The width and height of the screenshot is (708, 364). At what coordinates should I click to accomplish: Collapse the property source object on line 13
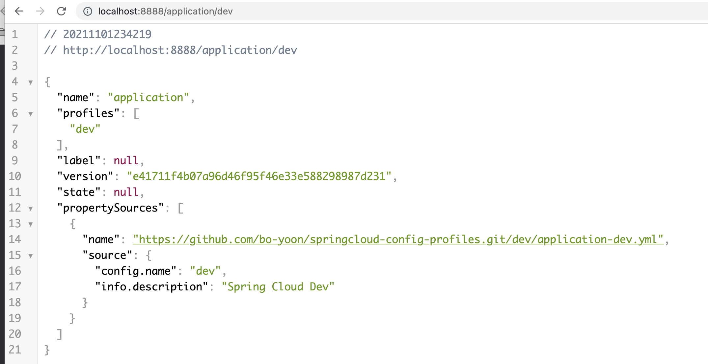tap(31, 224)
